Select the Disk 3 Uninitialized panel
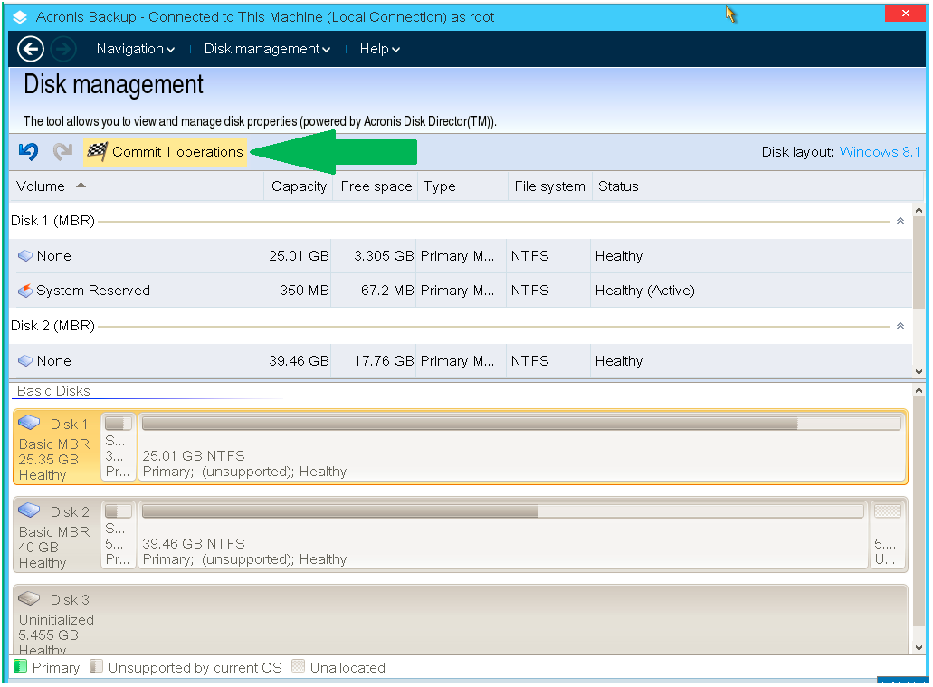This screenshot has height=687, width=933. (x=461, y=619)
